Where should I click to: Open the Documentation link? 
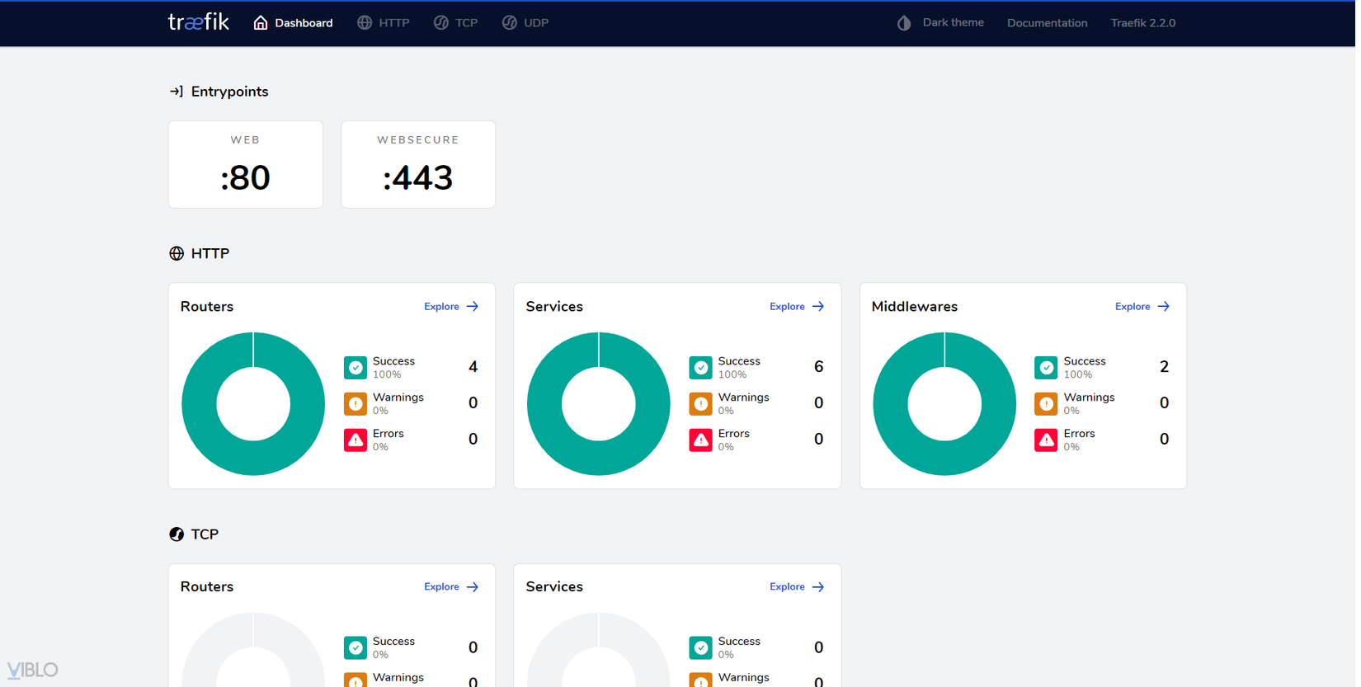pos(1047,23)
